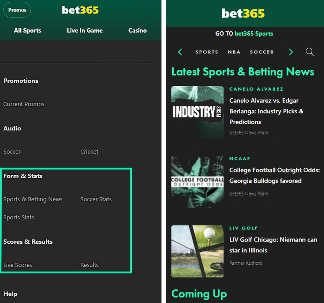324x303 pixels.
Task: Click GO TO bet365 Sports link
Action: (244, 34)
